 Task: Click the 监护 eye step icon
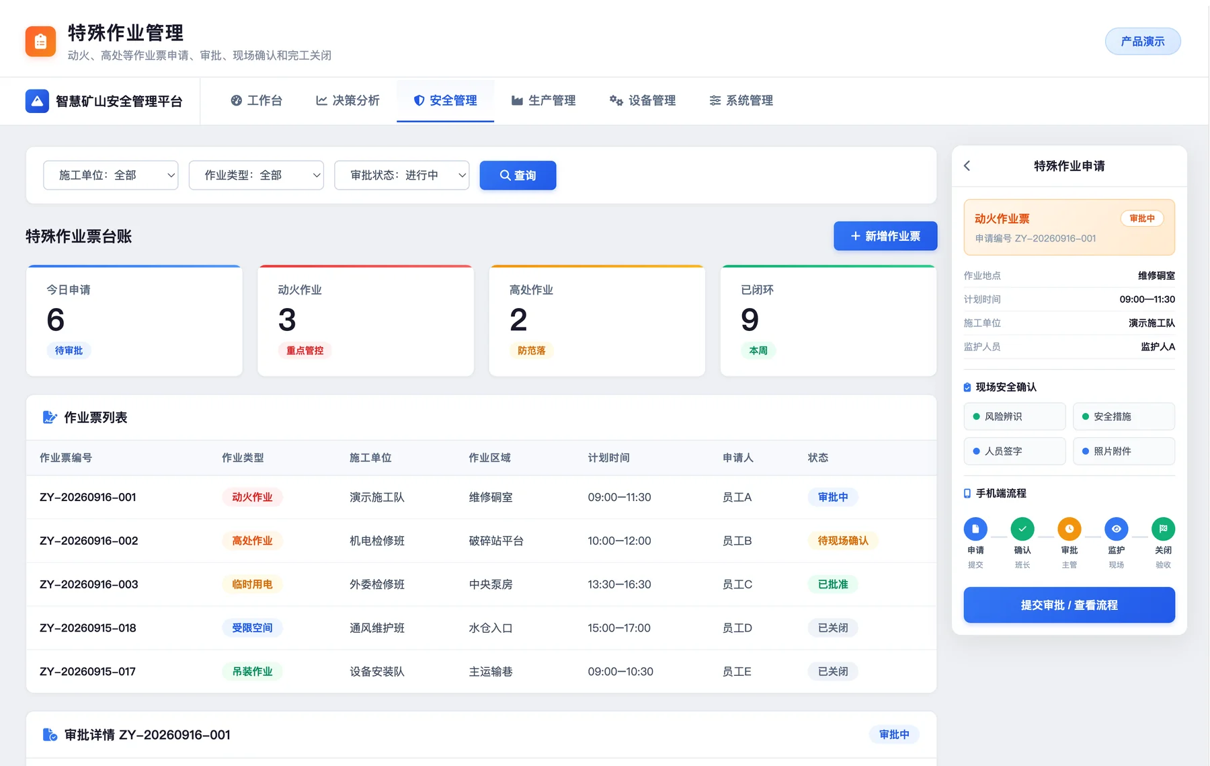(x=1117, y=529)
